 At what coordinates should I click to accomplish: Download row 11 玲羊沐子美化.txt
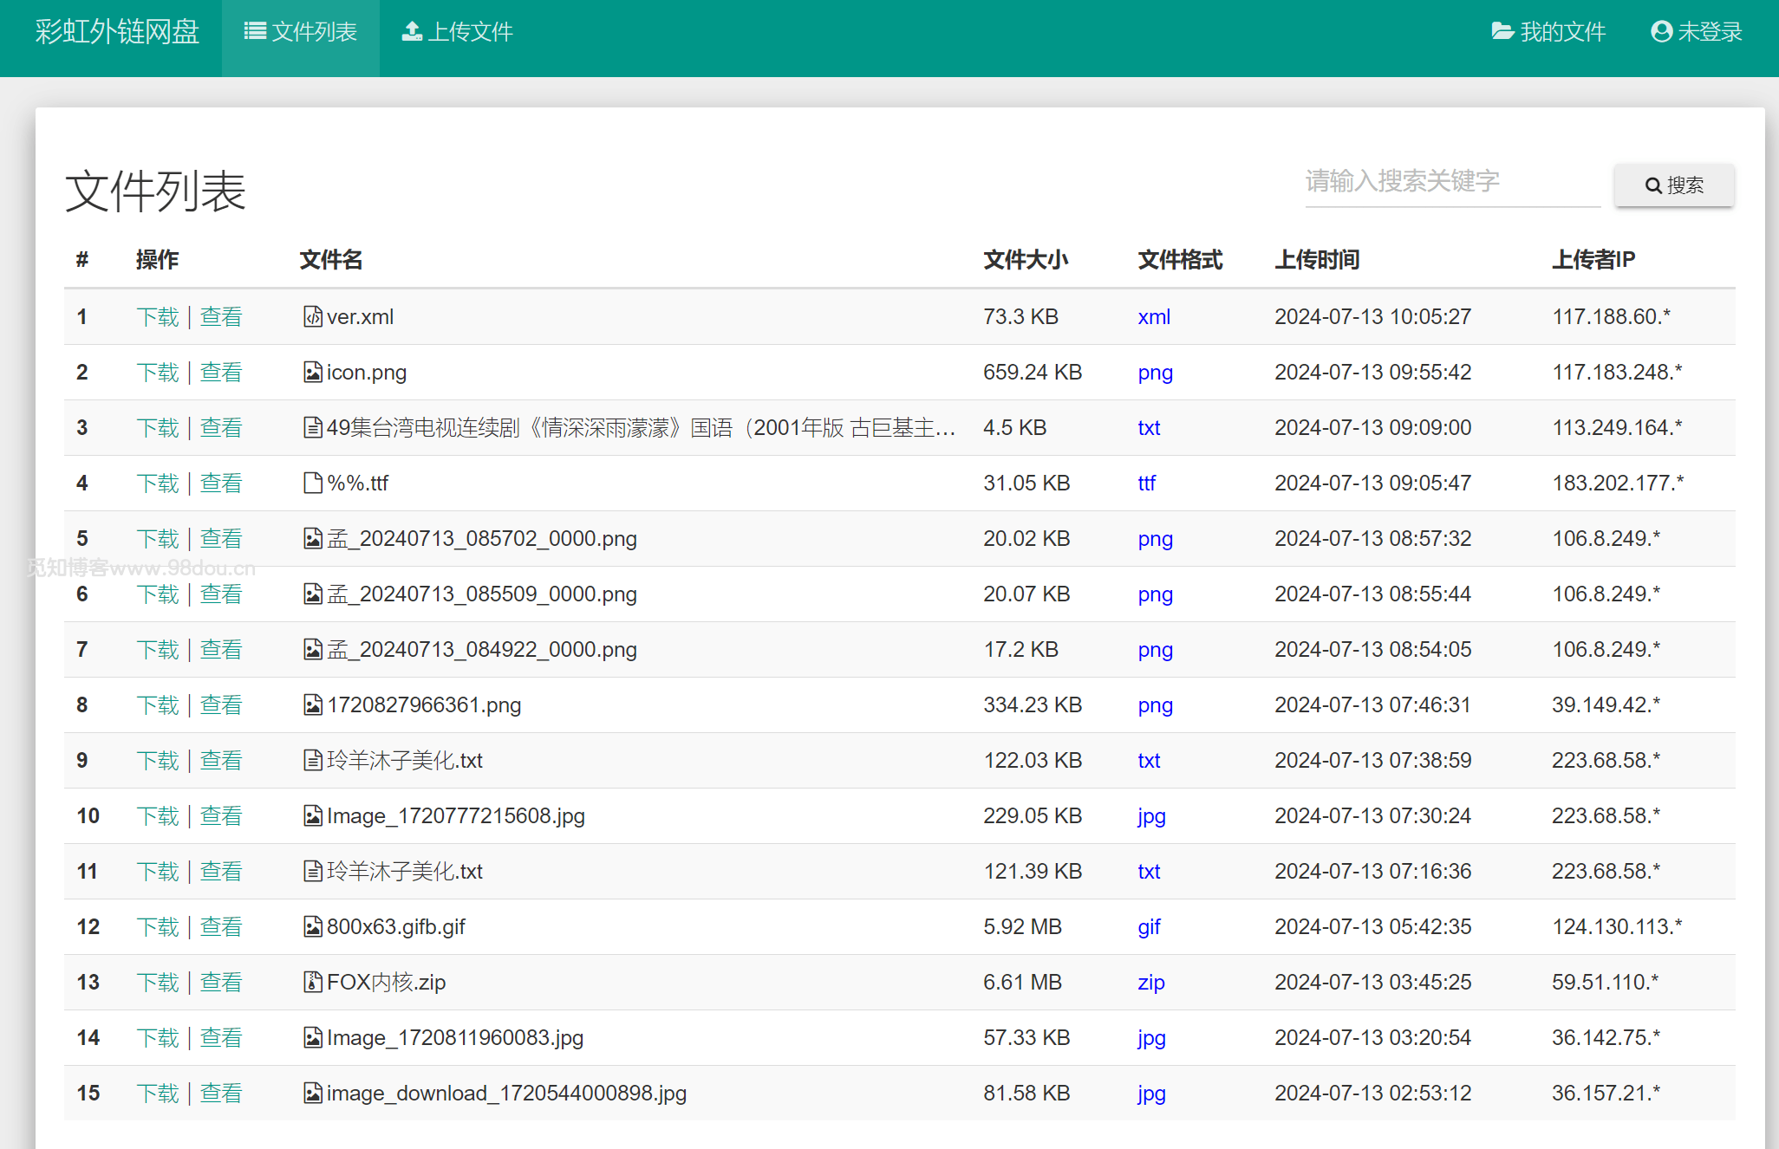pos(158,872)
